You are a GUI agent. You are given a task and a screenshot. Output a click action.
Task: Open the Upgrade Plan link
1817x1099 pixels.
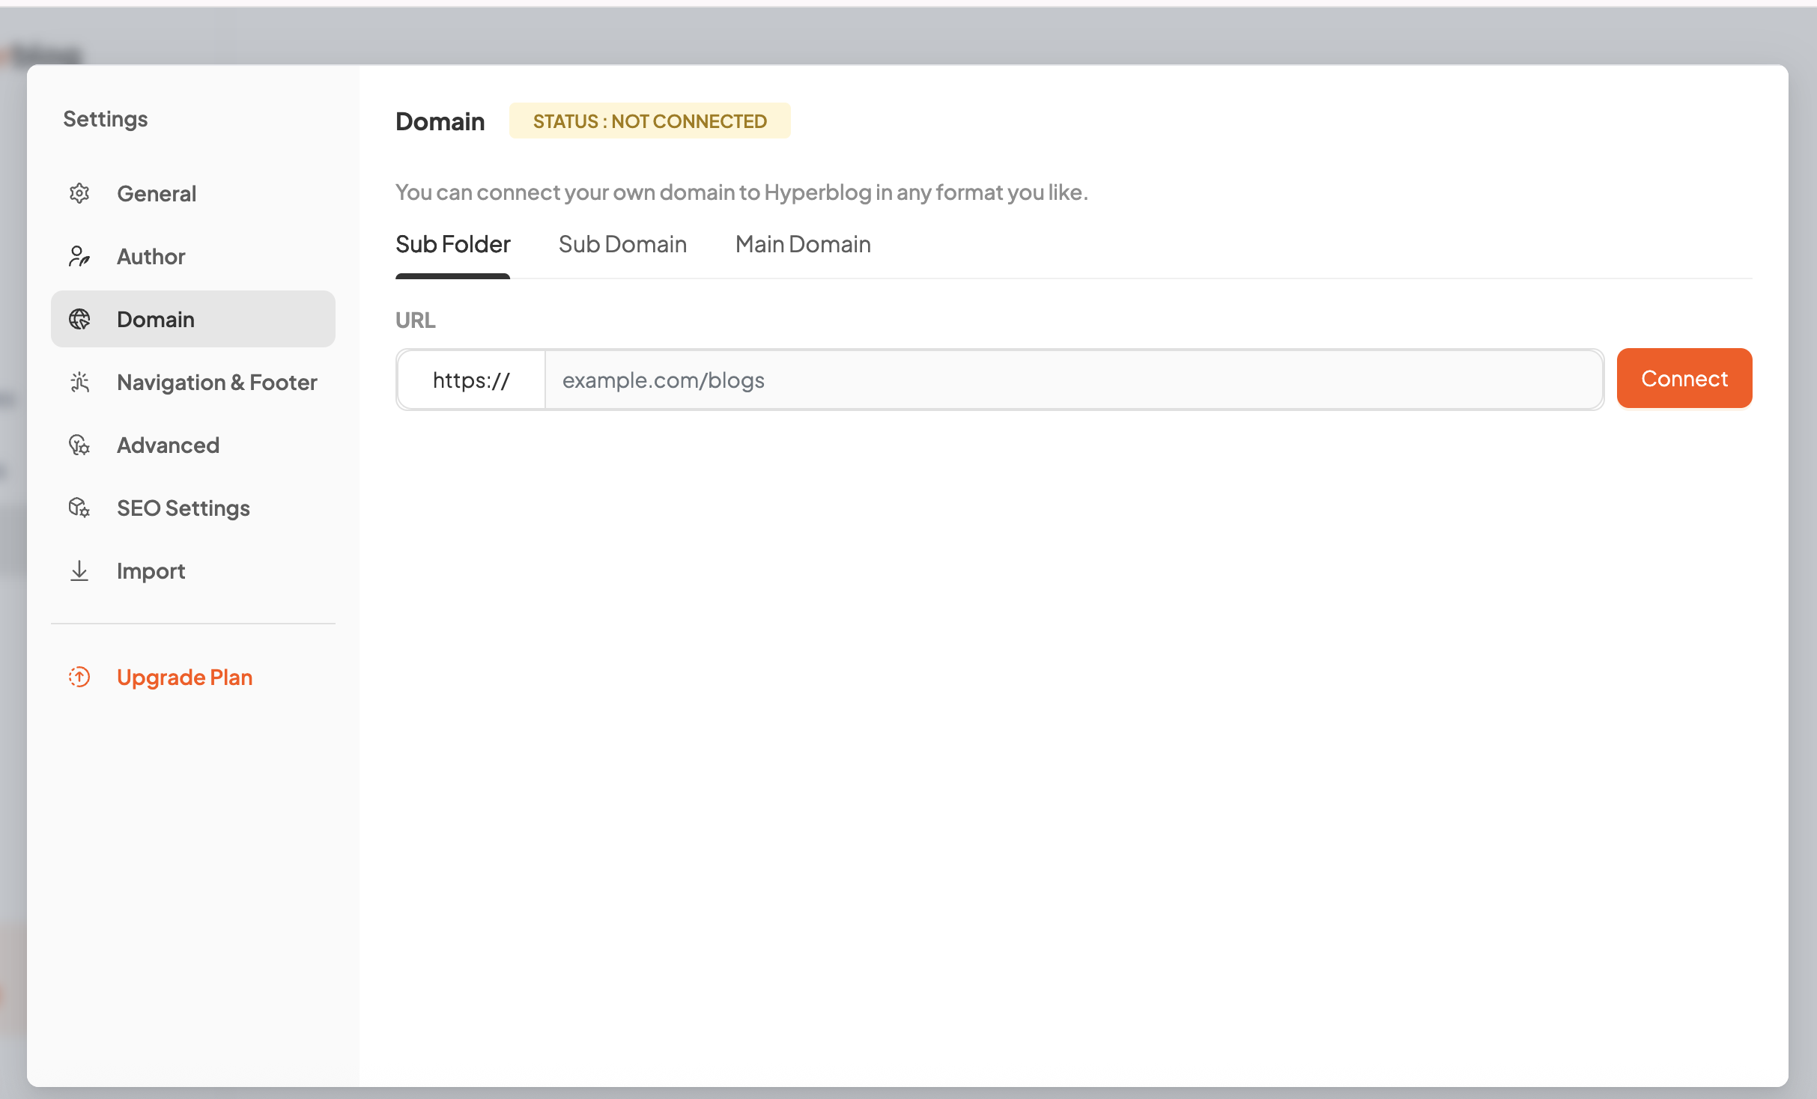click(184, 678)
